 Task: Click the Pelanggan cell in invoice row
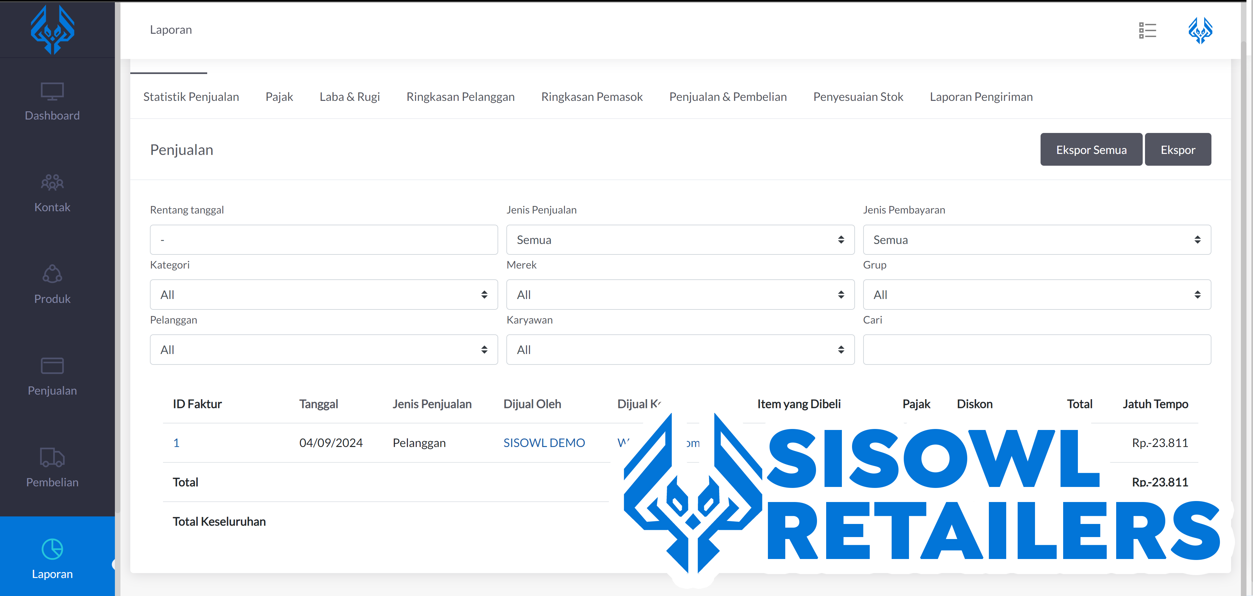(x=419, y=443)
